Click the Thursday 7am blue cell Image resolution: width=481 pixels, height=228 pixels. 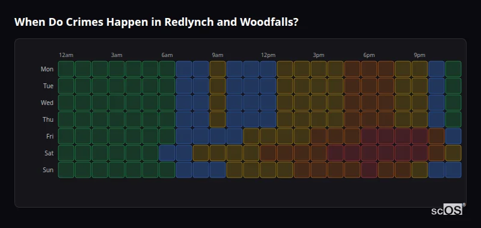click(184, 119)
